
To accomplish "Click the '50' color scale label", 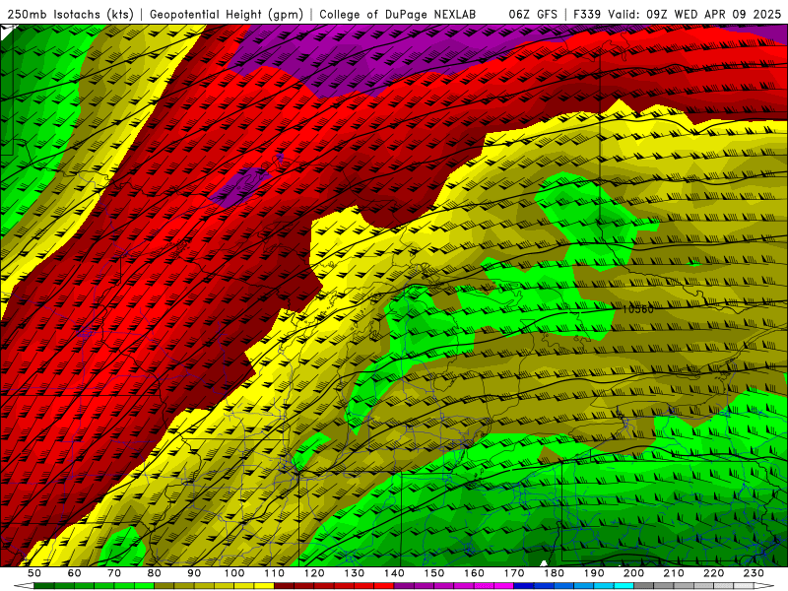I will click(x=34, y=573).
